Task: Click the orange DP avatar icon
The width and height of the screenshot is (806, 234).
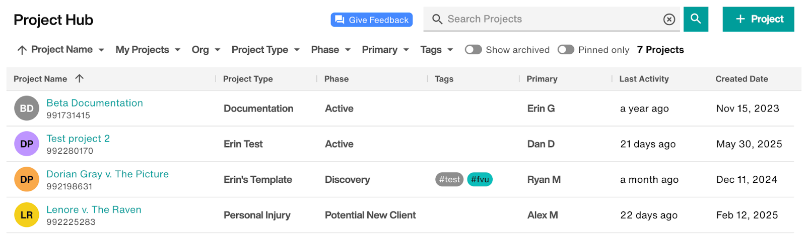Action: [x=27, y=180]
